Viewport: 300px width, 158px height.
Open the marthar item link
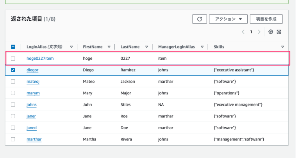tap(34, 139)
